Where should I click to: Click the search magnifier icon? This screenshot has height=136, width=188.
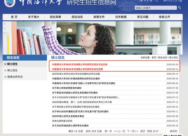(179, 8)
